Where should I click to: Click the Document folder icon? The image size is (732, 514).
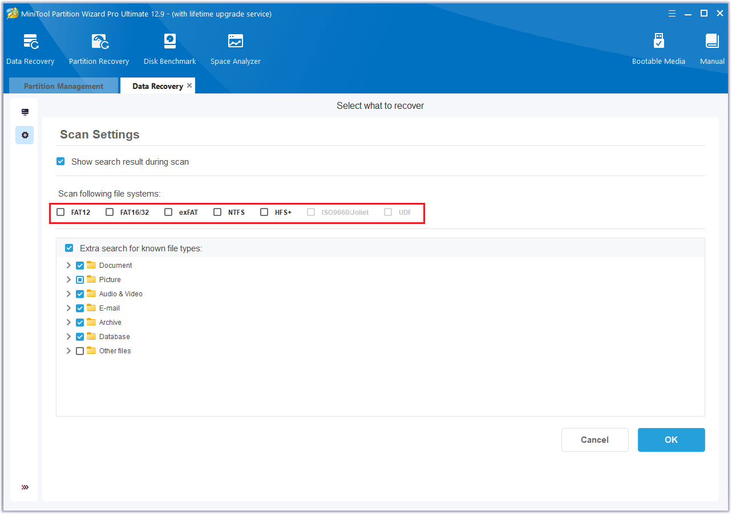(91, 265)
